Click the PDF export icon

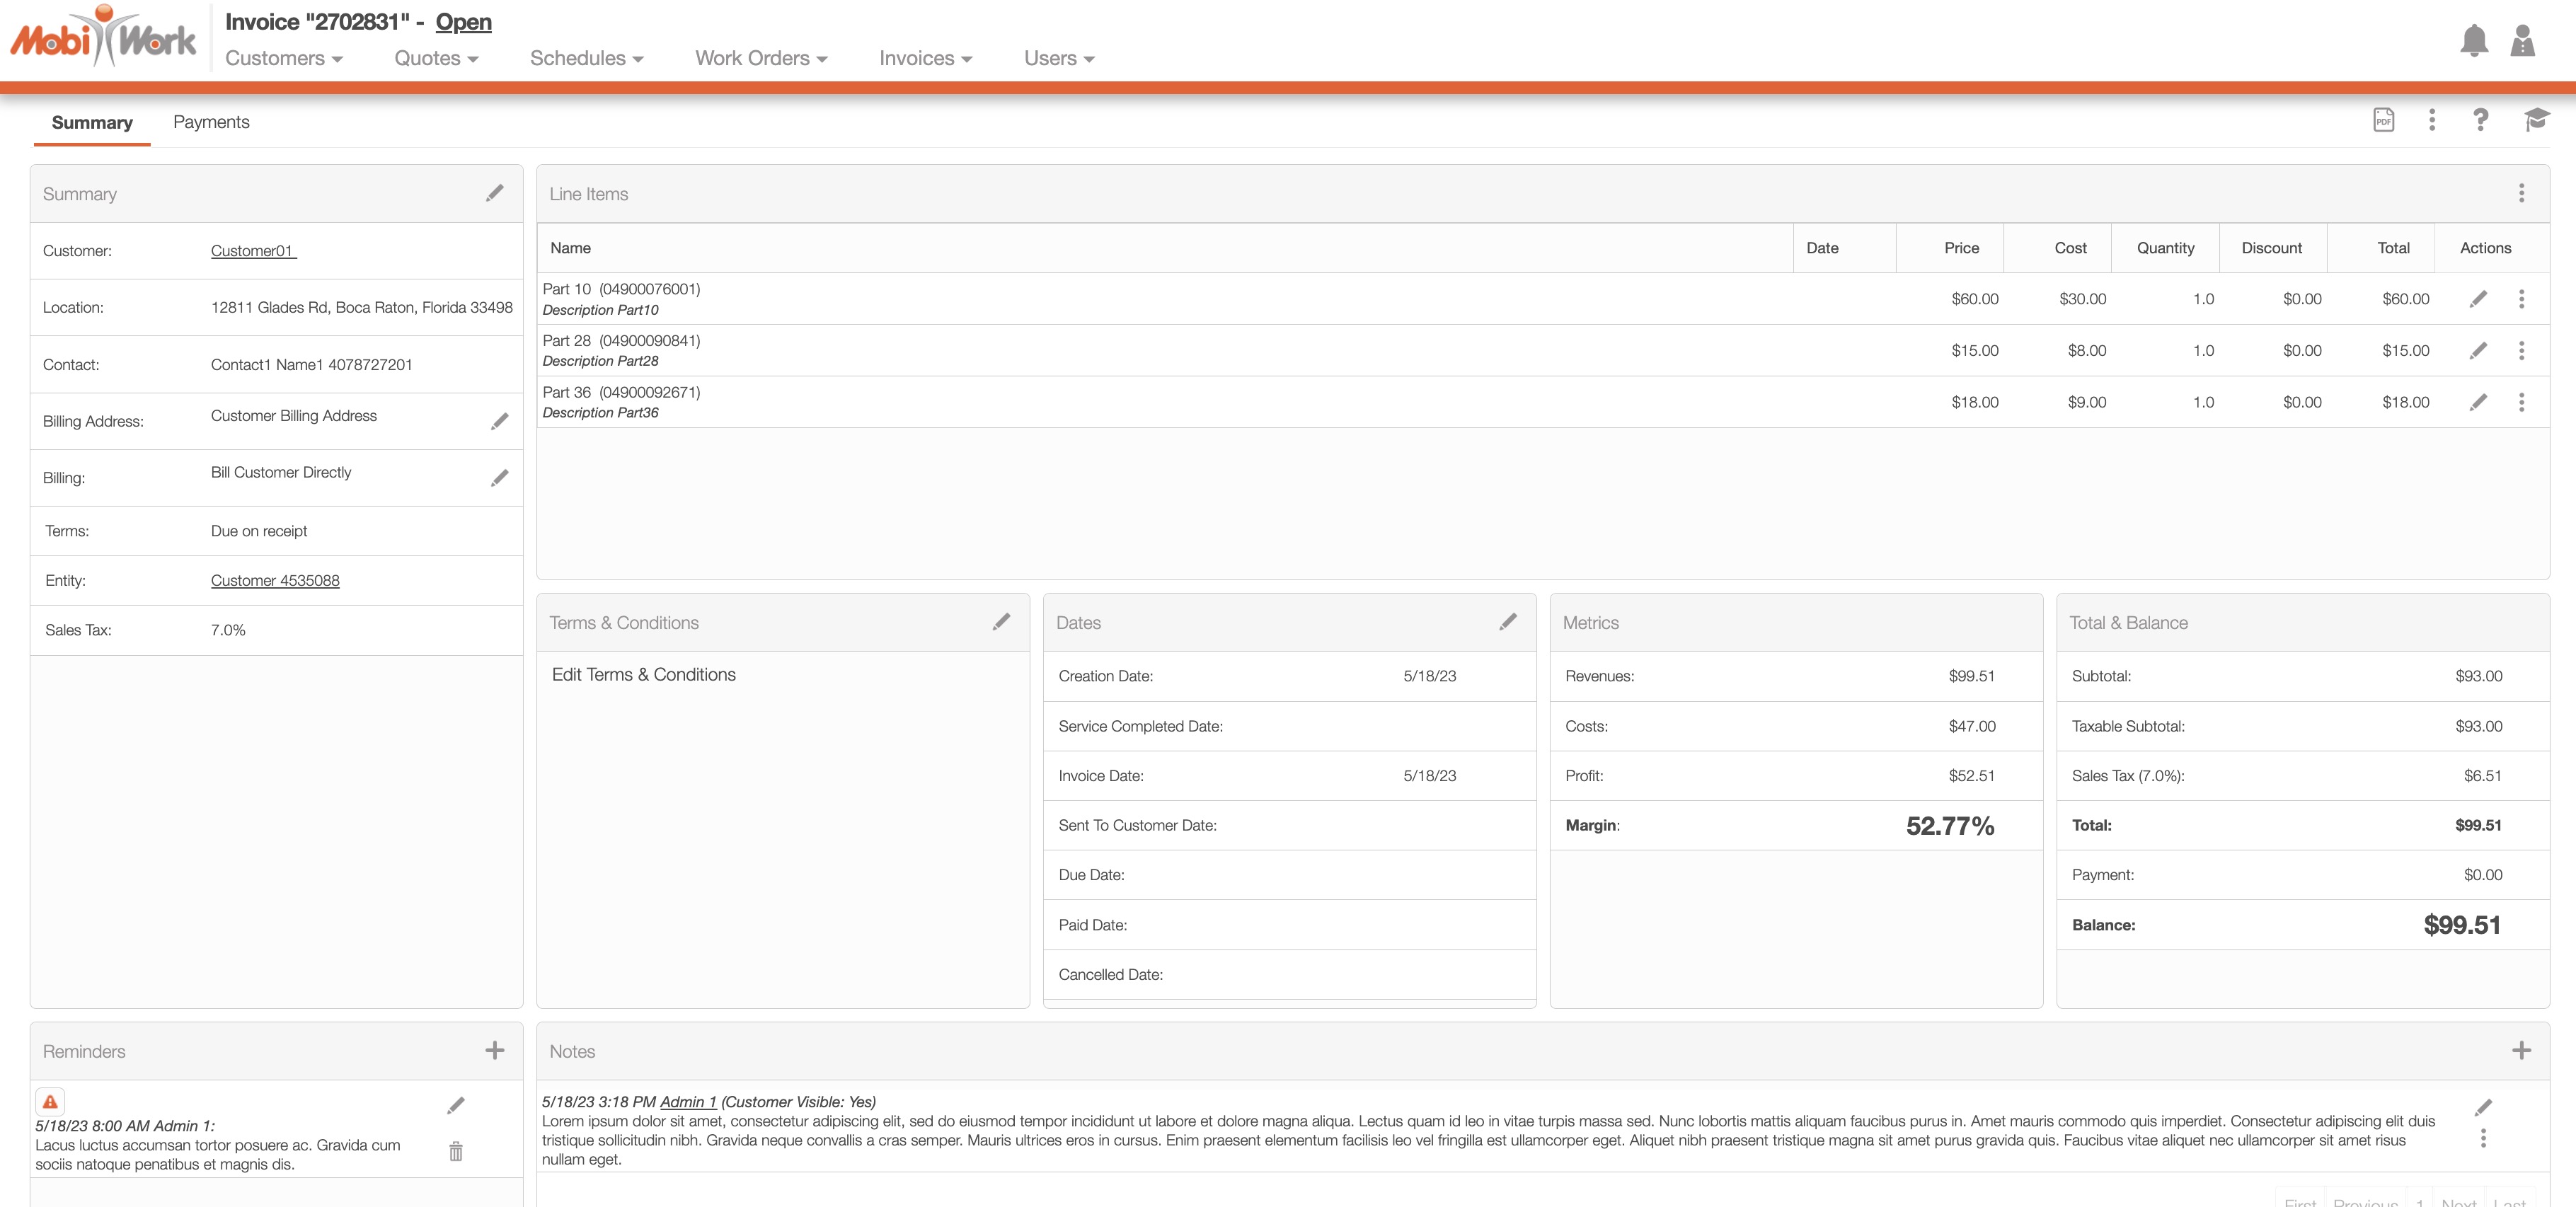pos(2383,121)
